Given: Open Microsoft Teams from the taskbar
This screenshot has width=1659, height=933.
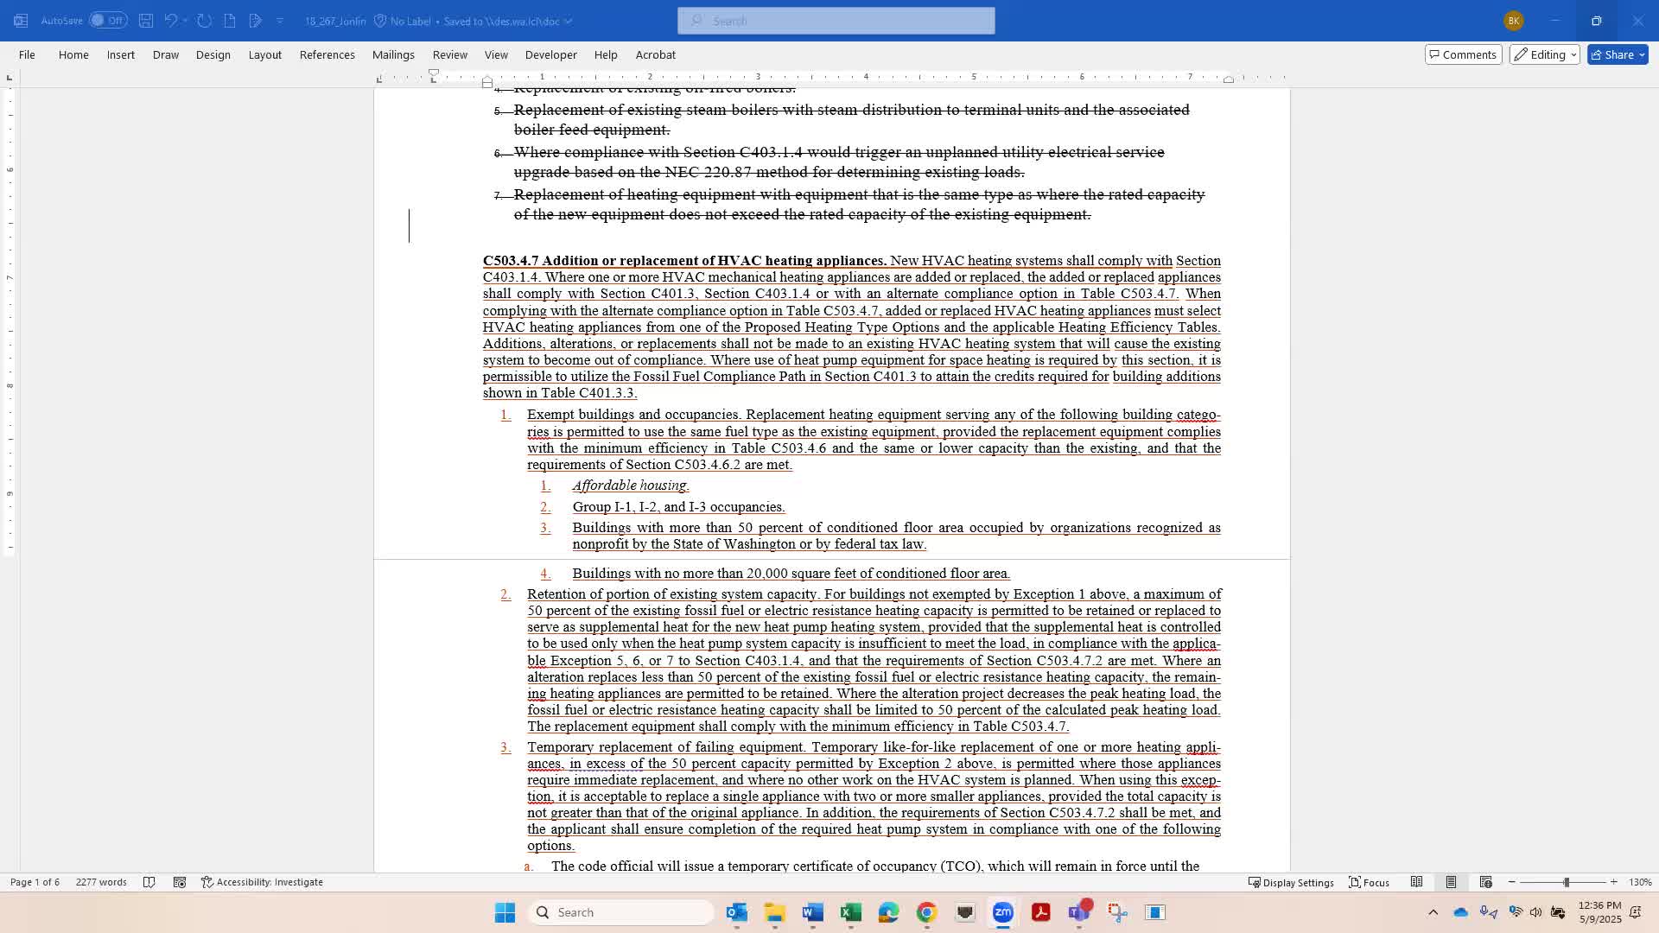Looking at the screenshot, I should click(x=1078, y=912).
